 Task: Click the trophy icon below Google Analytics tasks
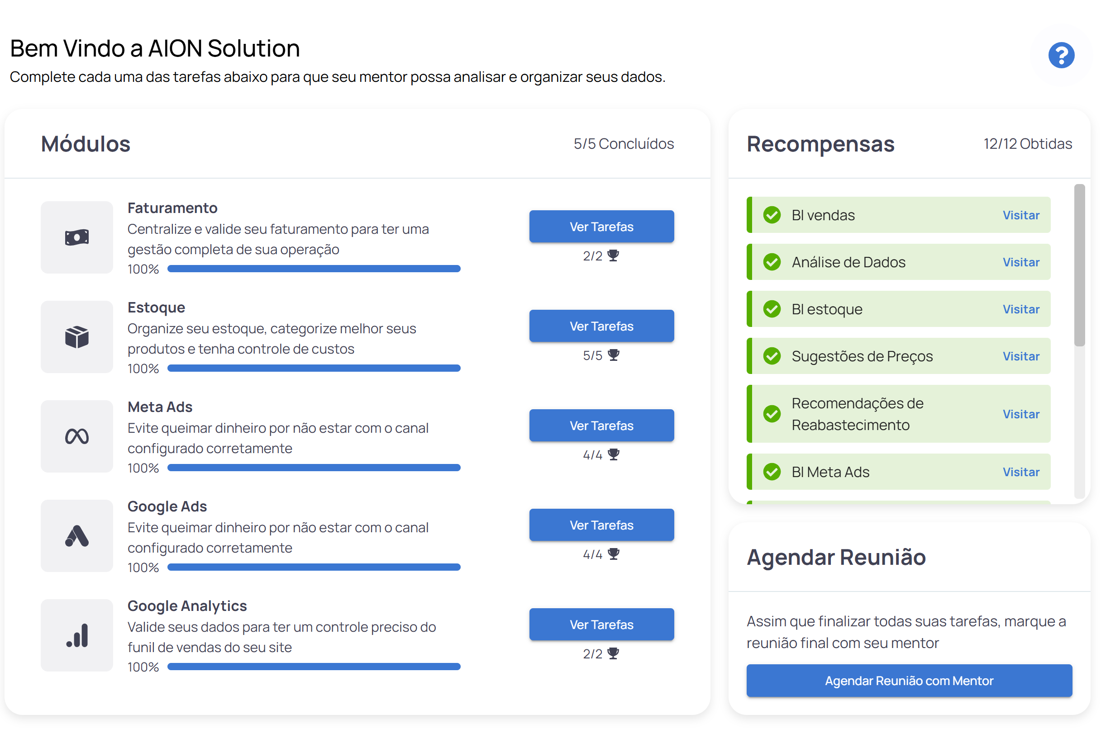coord(614,653)
